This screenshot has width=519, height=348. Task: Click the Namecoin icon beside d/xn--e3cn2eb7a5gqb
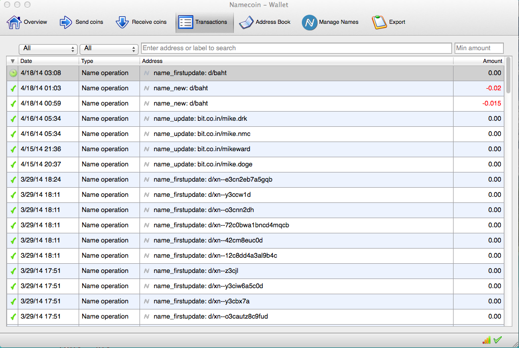147,180
